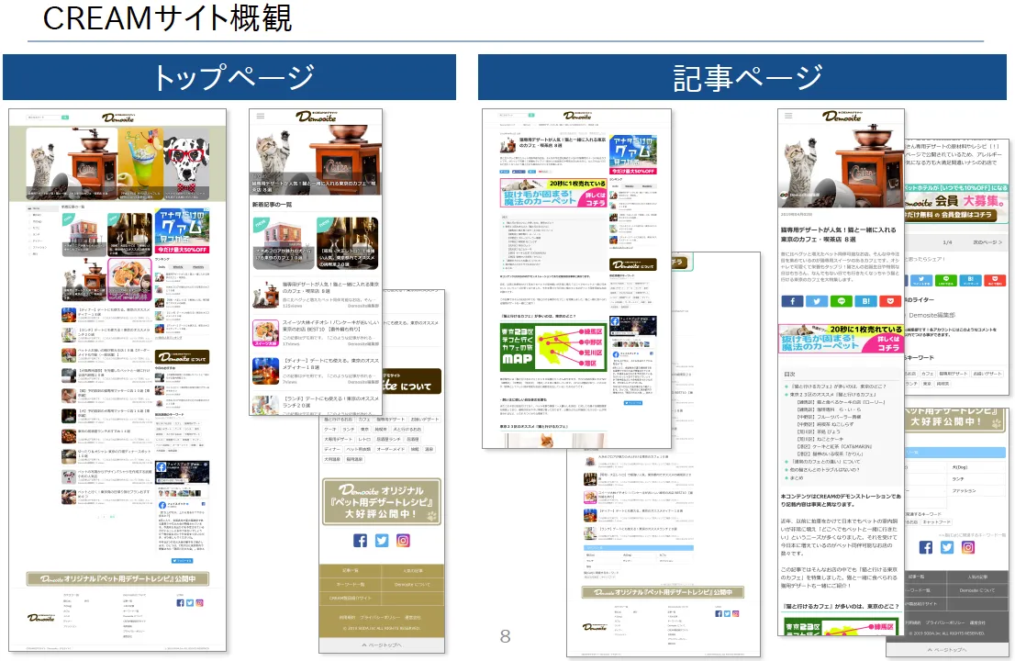Open キーワード一覧 link in mobile top footer
Viewport: 1015px width, 661px height.
click(351, 585)
